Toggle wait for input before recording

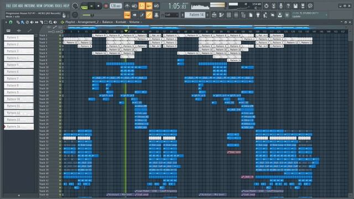point(134,6)
